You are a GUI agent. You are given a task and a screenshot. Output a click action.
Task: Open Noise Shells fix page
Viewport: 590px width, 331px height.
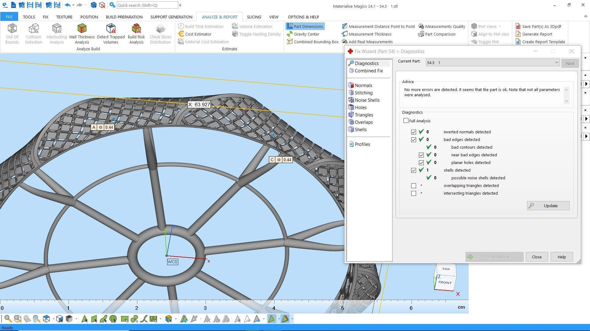coord(367,100)
